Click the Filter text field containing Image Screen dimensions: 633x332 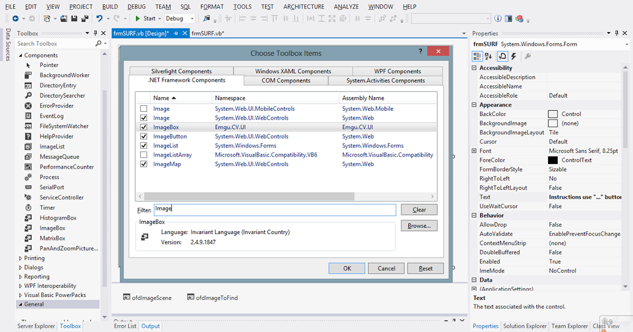tap(274, 210)
